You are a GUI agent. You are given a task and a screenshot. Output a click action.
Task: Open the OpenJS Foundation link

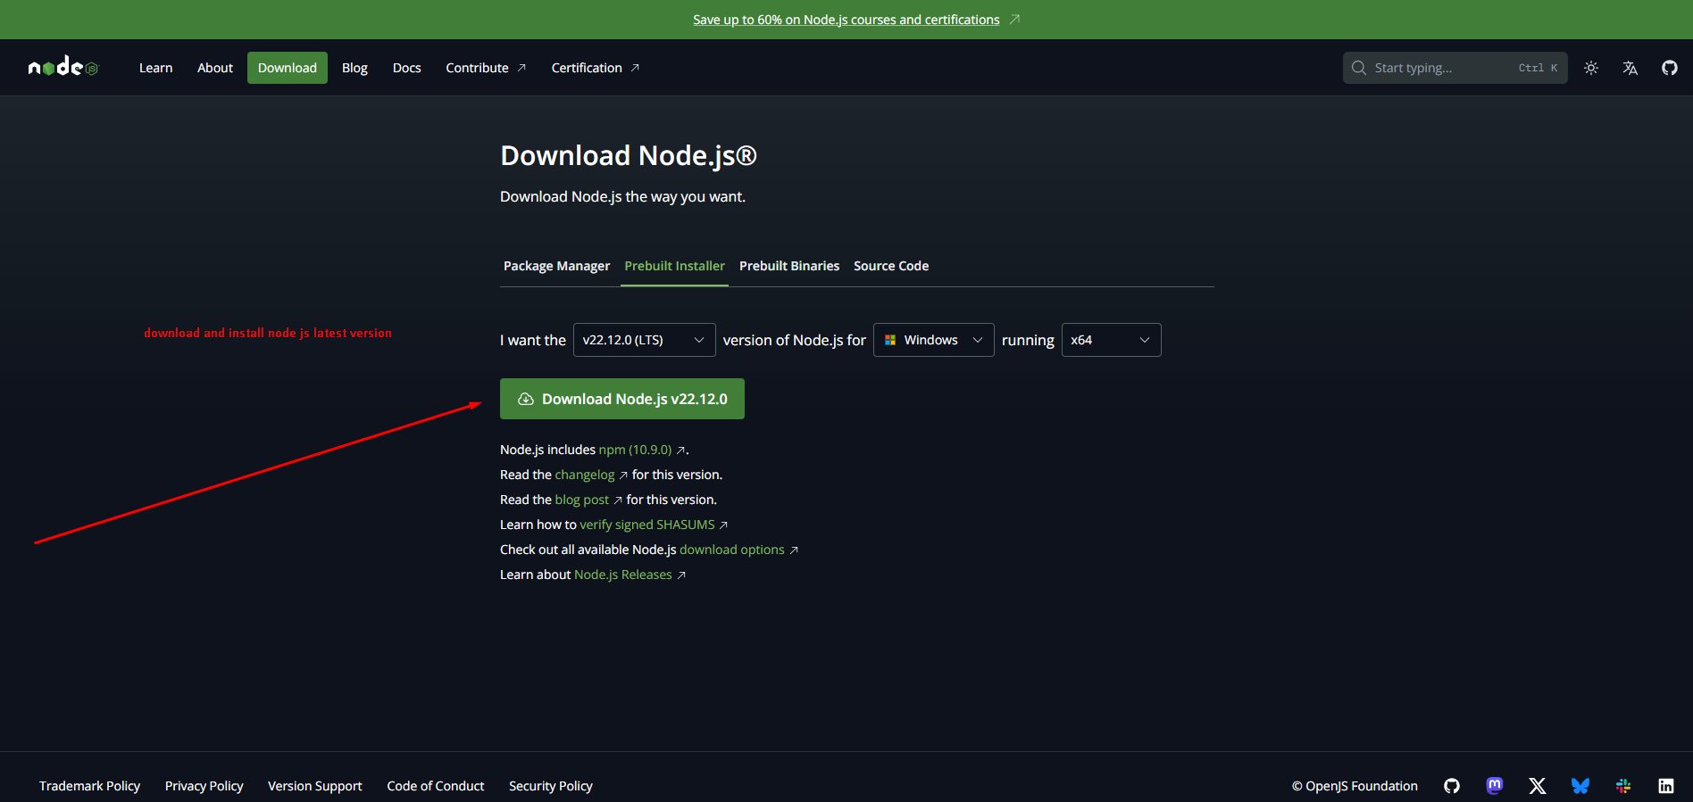click(x=1355, y=786)
